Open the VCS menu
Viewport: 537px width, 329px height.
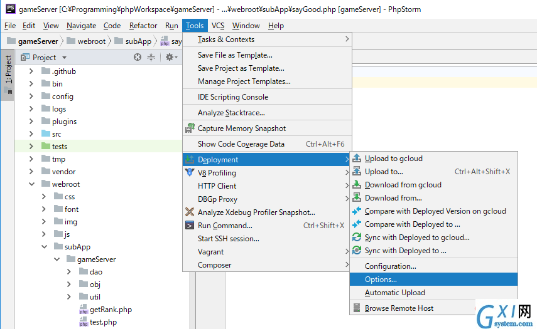coord(218,26)
